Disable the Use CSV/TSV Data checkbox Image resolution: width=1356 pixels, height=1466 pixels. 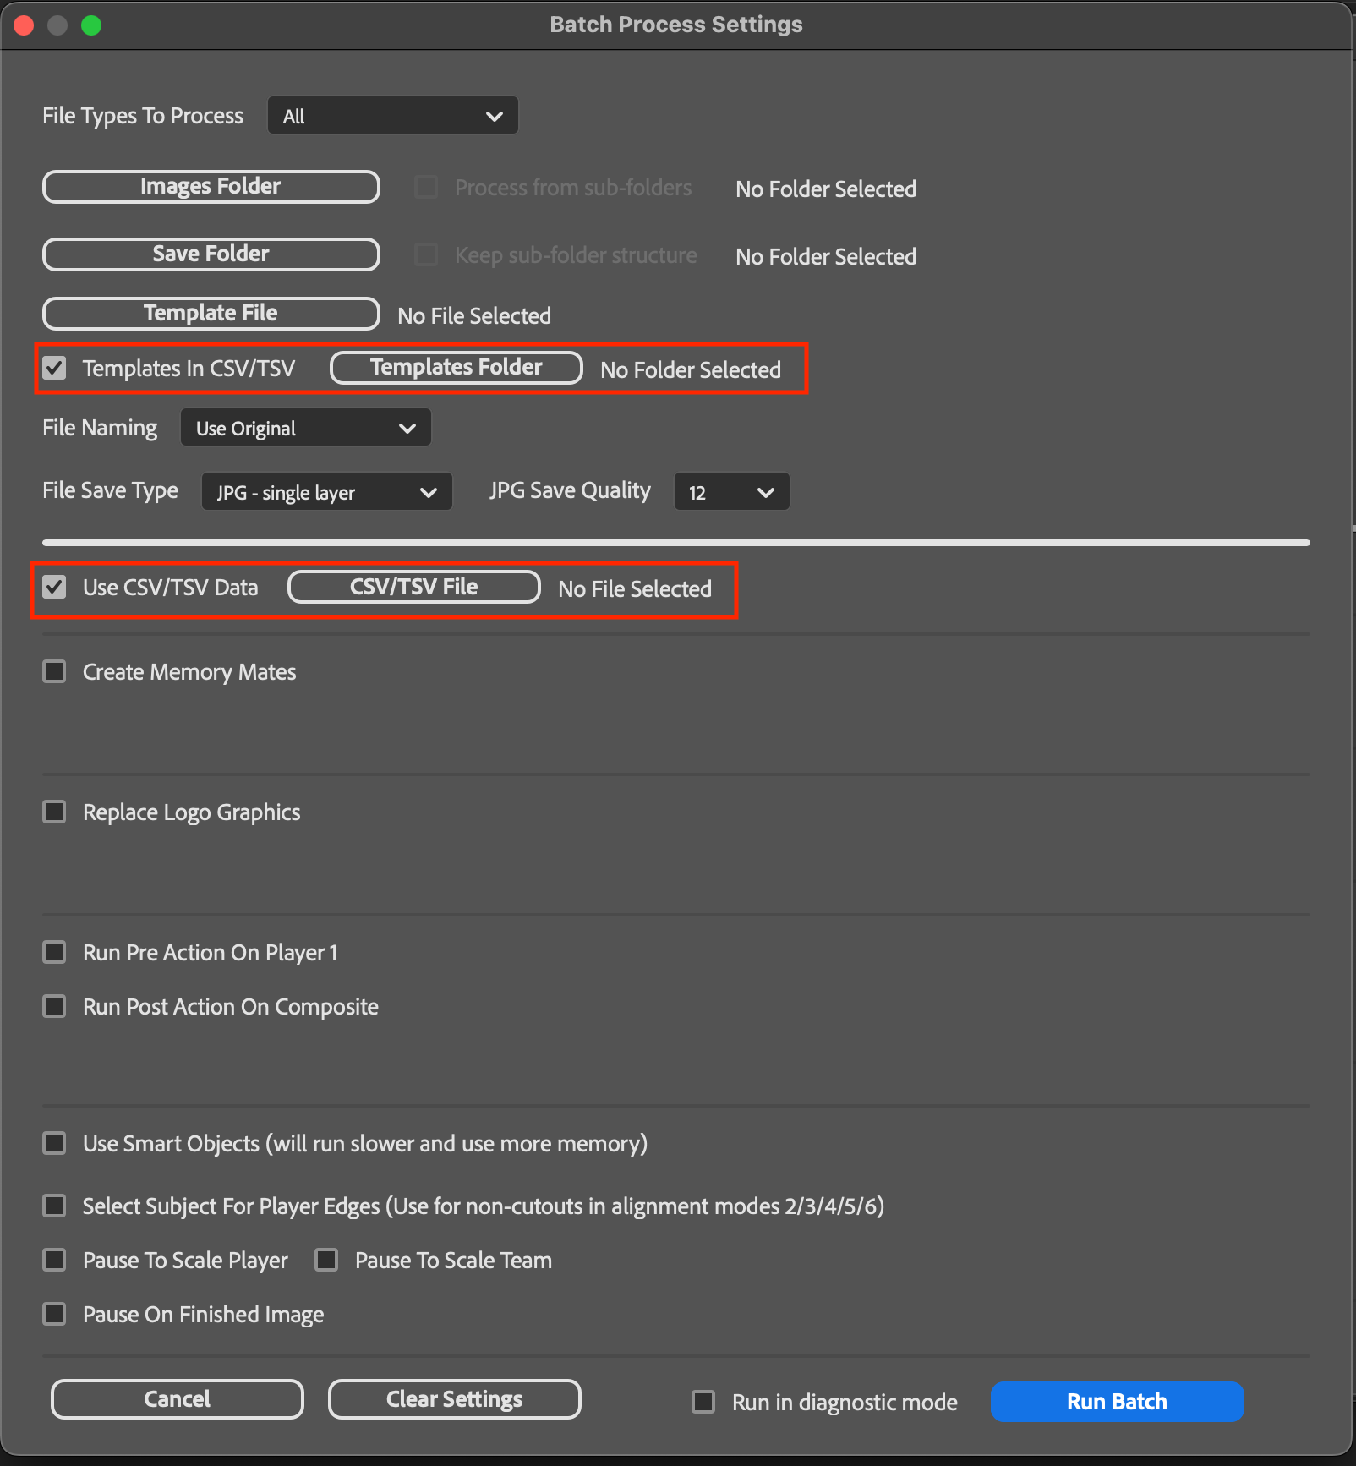[x=55, y=588]
